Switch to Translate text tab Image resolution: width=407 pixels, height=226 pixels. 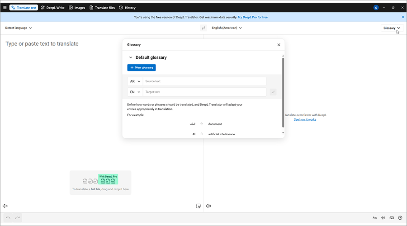click(24, 8)
